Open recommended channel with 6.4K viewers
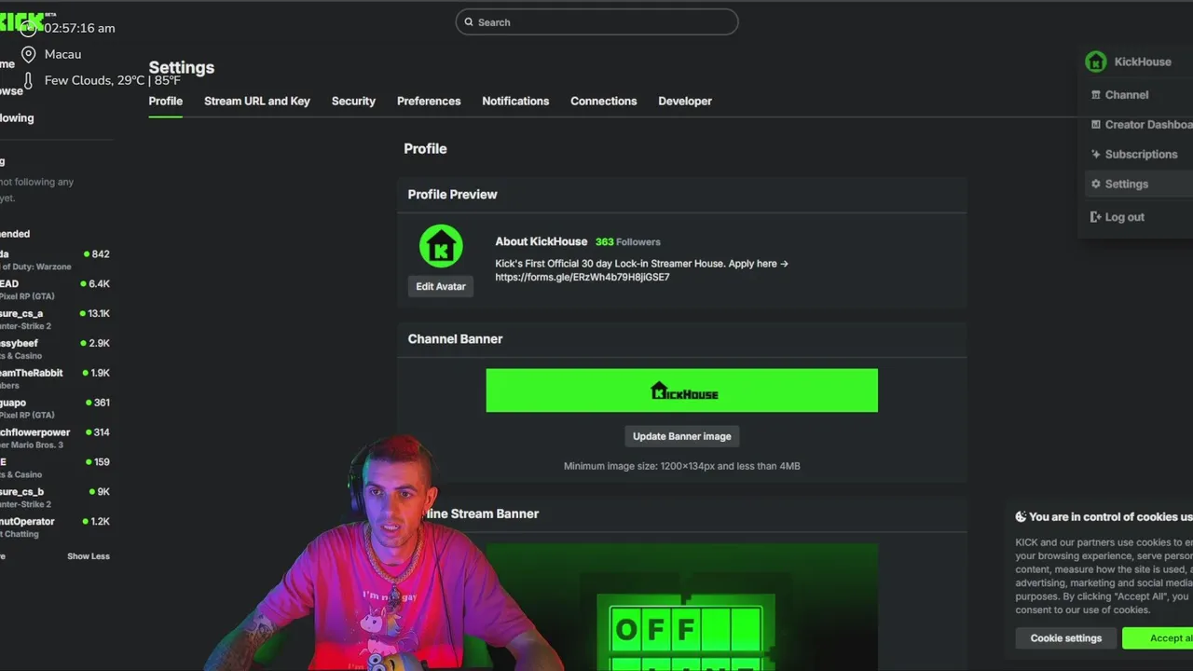1193x671 pixels. (55, 290)
